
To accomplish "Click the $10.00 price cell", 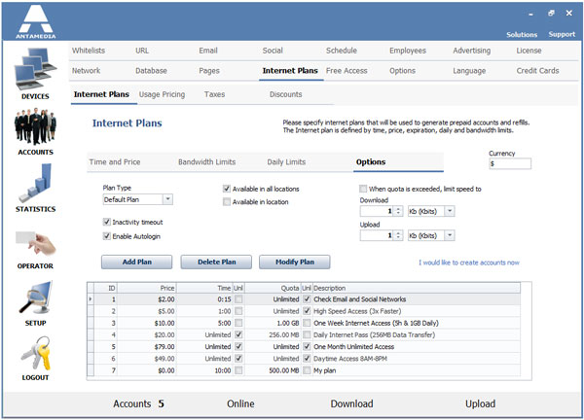I will coord(146,323).
